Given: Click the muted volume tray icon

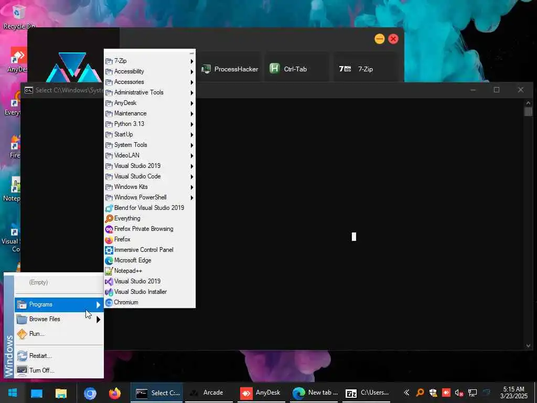Looking at the screenshot, I should (459, 393).
